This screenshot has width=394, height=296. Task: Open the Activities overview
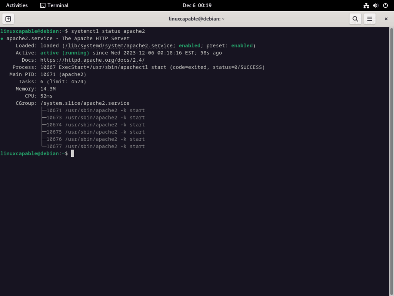(17, 5)
